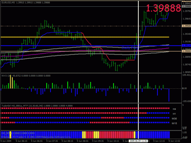Image resolution: width=191 pixels, height=143 pixels.
Task: Select the 1.39645 price axis label
Action: (x=187, y=19)
